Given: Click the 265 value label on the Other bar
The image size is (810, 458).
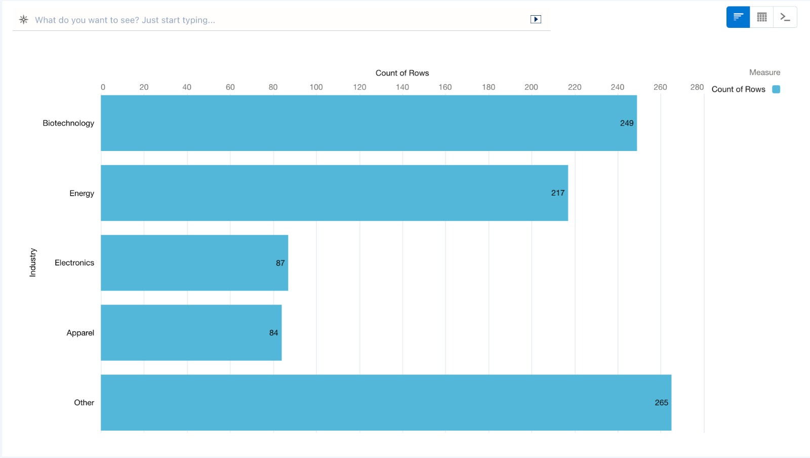Looking at the screenshot, I should click(661, 403).
